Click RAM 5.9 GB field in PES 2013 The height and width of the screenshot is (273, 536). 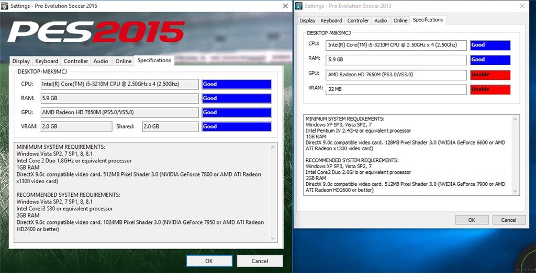[x=396, y=60]
